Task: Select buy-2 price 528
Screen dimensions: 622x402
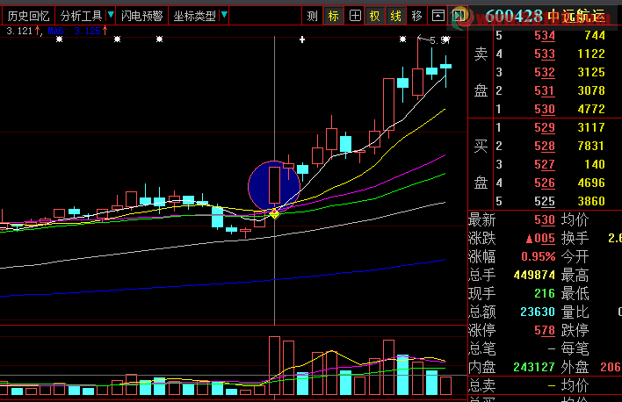Action: (545, 147)
